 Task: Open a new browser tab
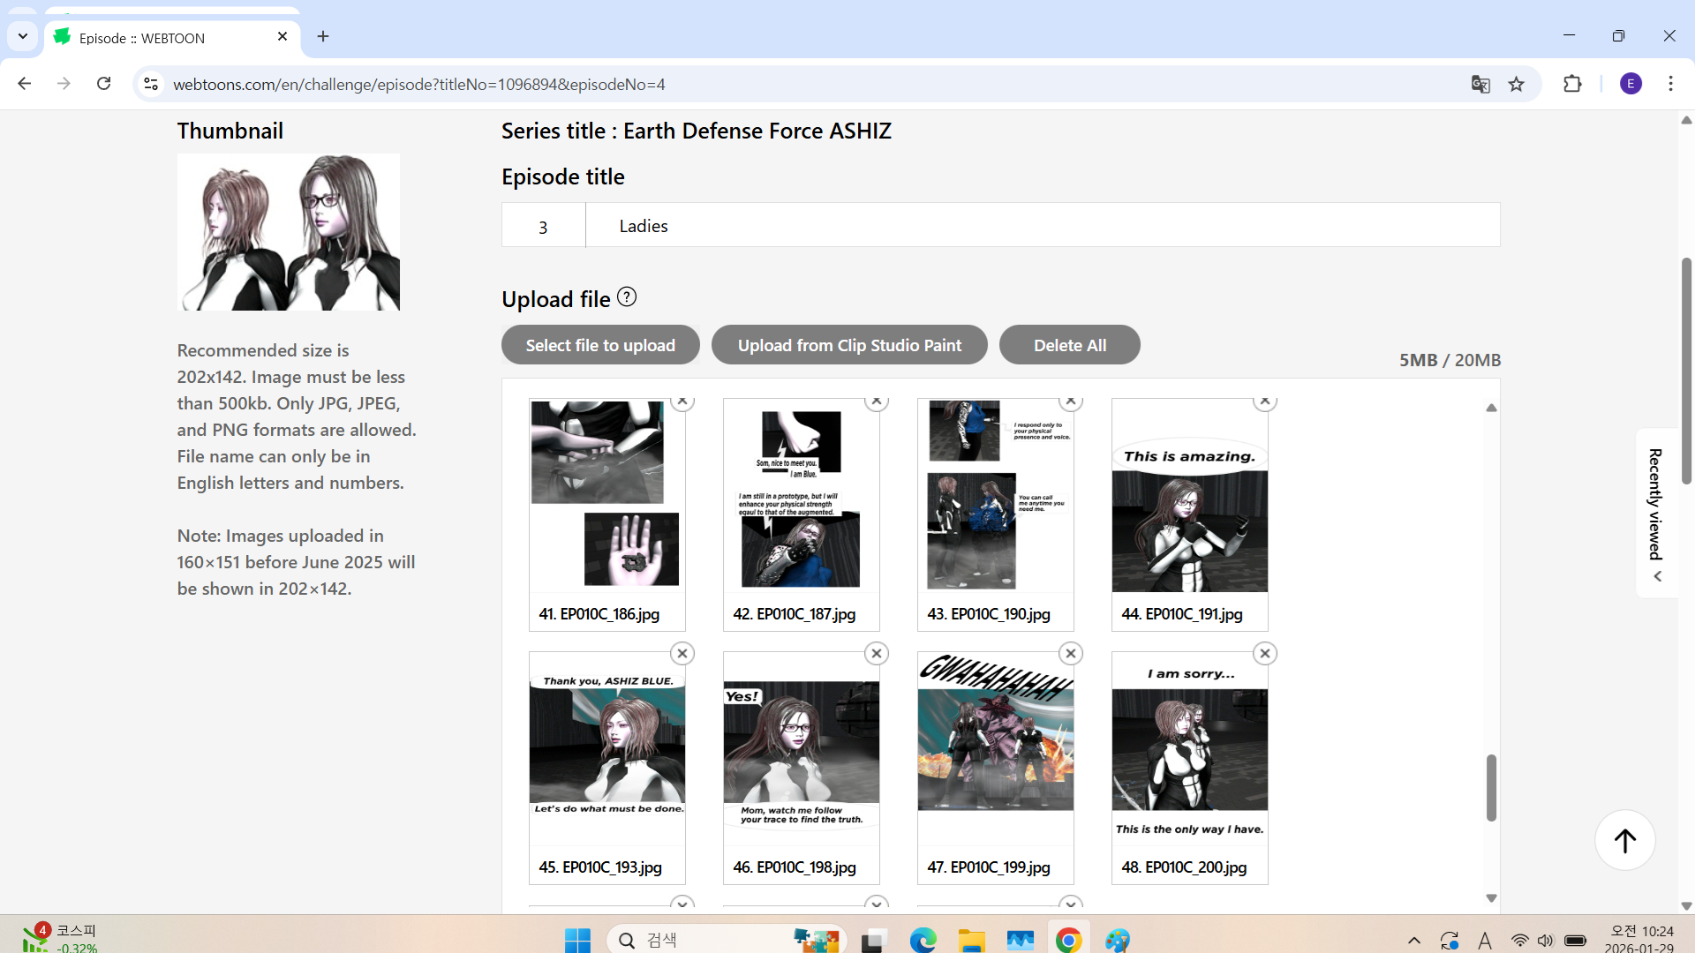(323, 37)
